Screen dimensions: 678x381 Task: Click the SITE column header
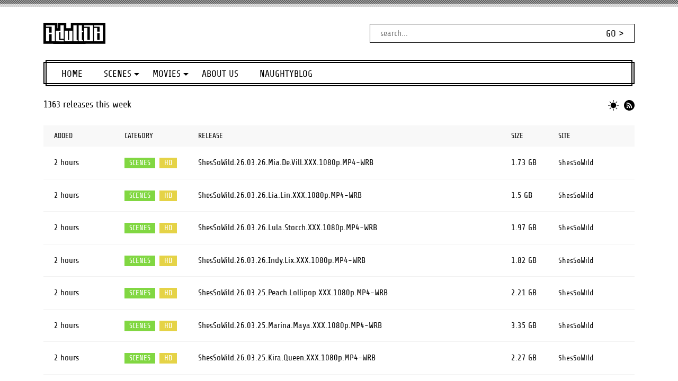tap(564, 136)
